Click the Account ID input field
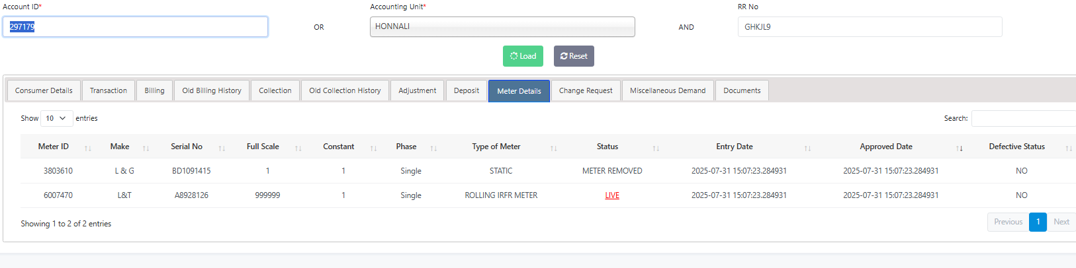 tap(135, 27)
